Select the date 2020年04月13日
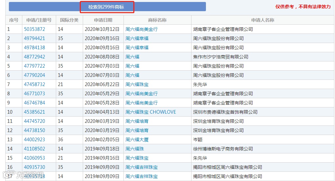The image size is (335, 181). point(102,112)
